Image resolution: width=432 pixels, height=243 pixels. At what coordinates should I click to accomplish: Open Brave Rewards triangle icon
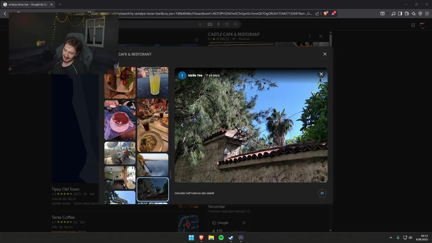(x=333, y=13)
